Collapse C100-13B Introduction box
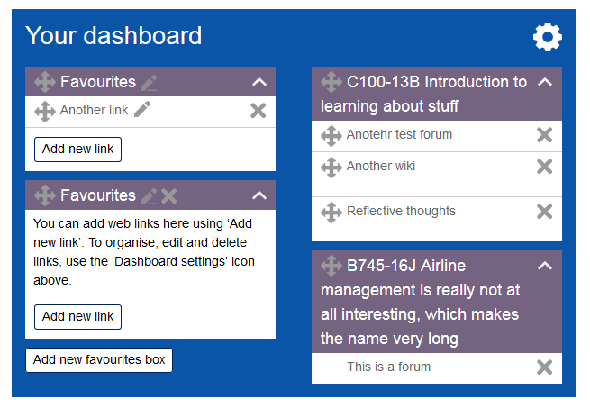 pyautogui.click(x=545, y=82)
